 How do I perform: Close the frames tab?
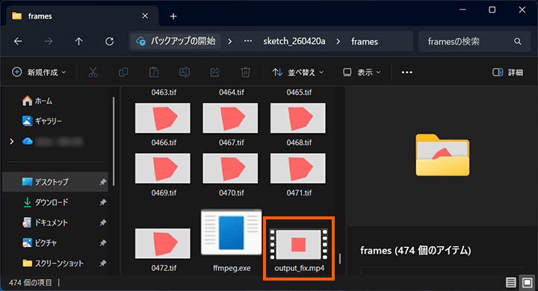[x=145, y=16]
